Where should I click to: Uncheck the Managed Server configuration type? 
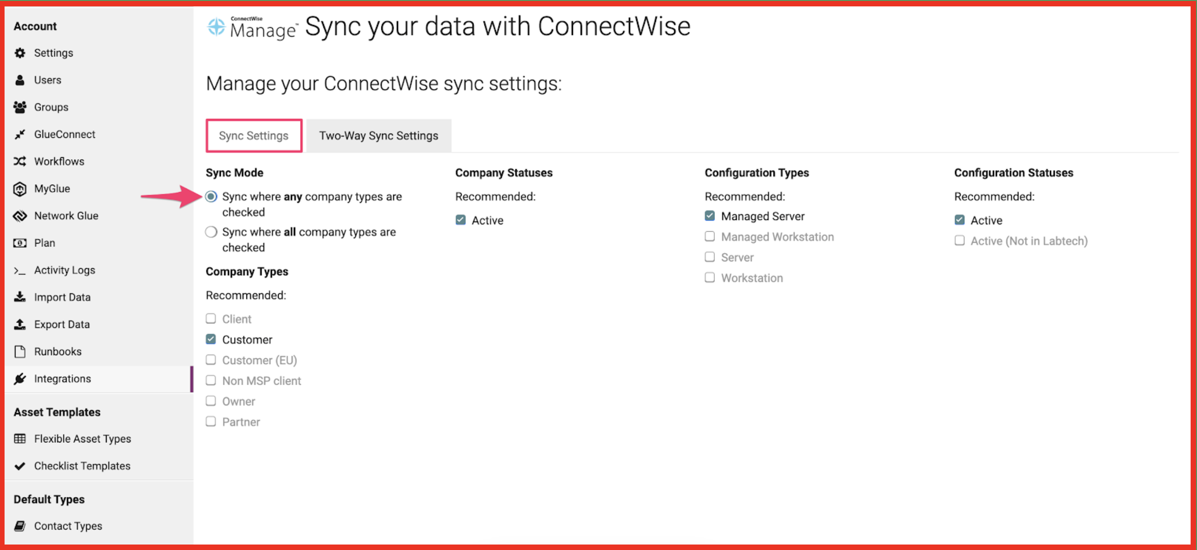click(709, 216)
